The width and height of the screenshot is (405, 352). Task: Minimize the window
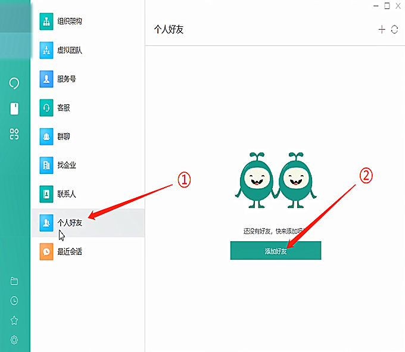point(376,6)
